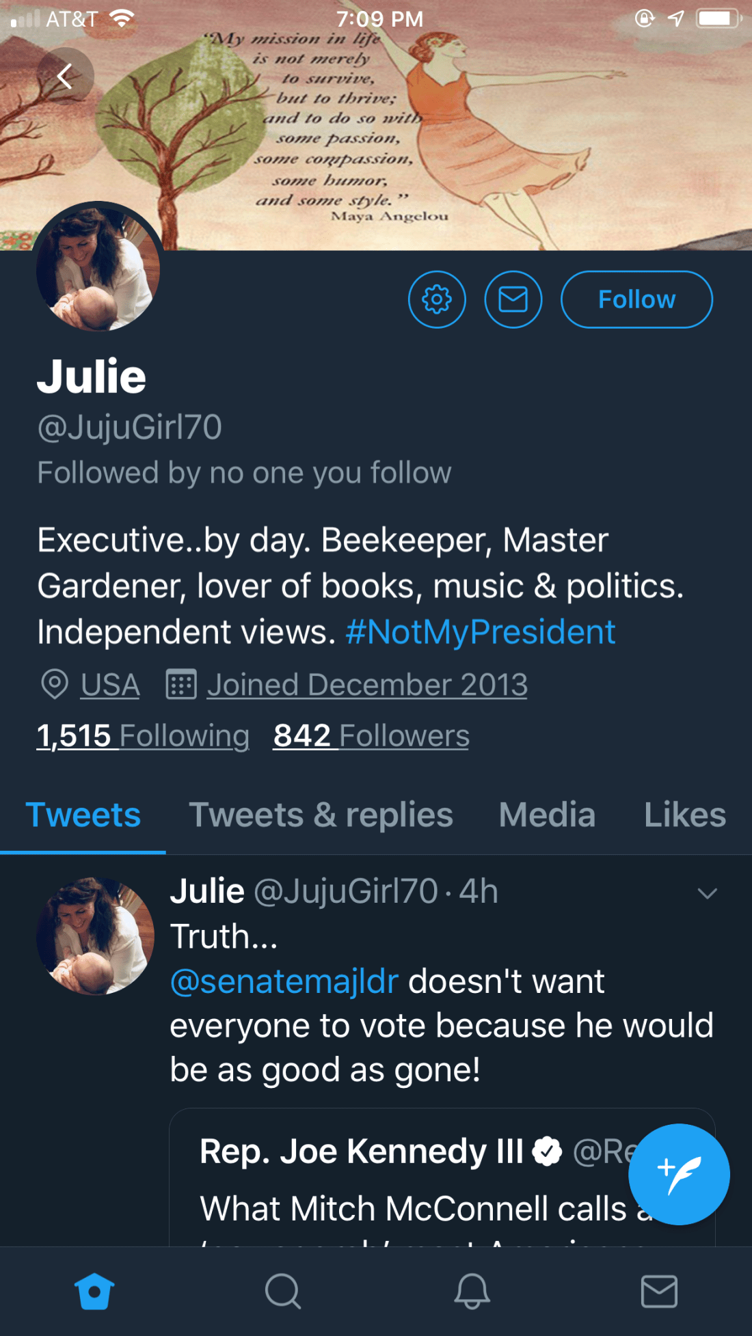This screenshot has height=1336, width=752.
Task: Tap the back arrow button
Action: click(x=65, y=76)
